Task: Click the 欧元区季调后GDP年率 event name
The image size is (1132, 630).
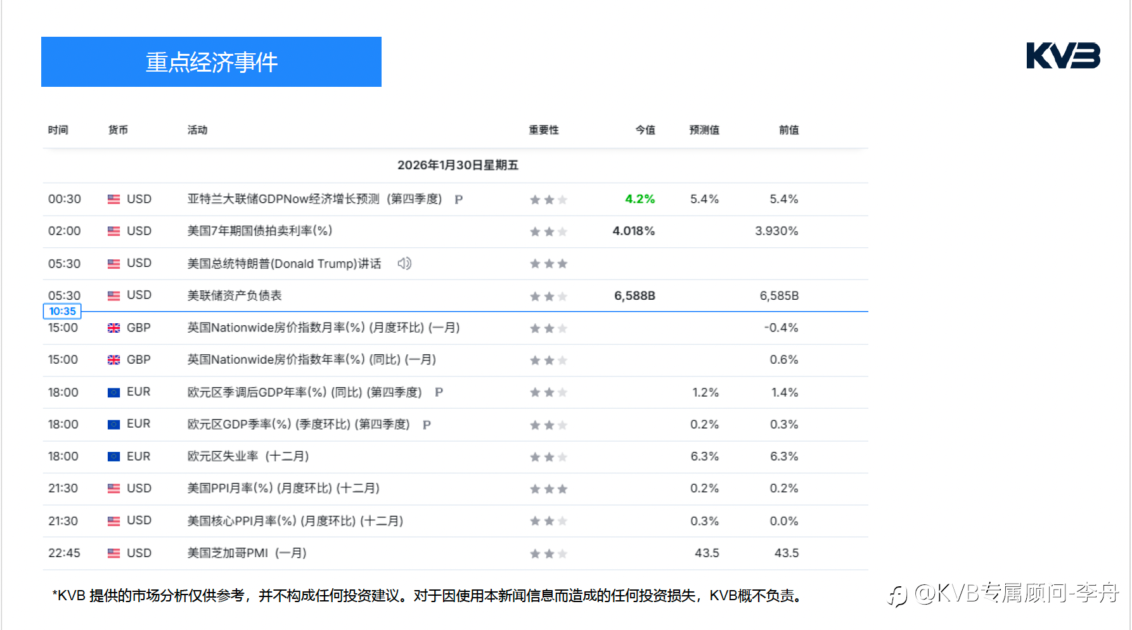Action: [x=304, y=392]
